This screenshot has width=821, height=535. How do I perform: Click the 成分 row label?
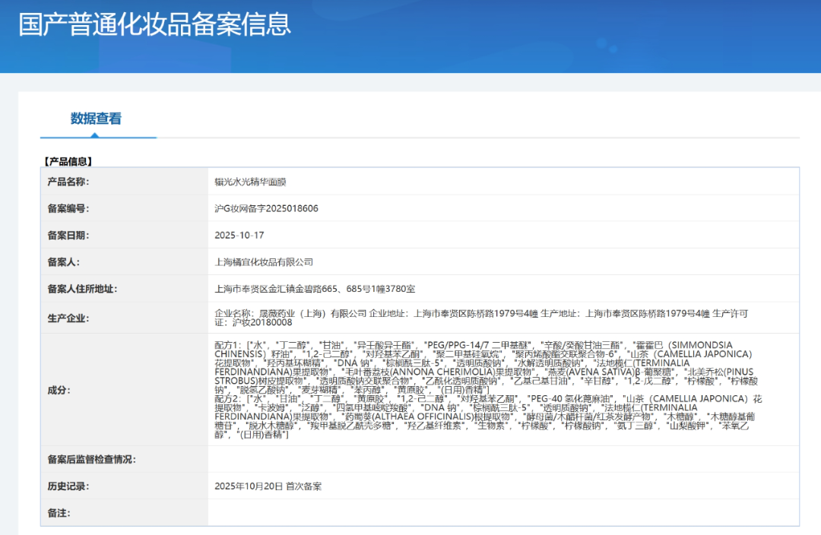click(59, 390)
